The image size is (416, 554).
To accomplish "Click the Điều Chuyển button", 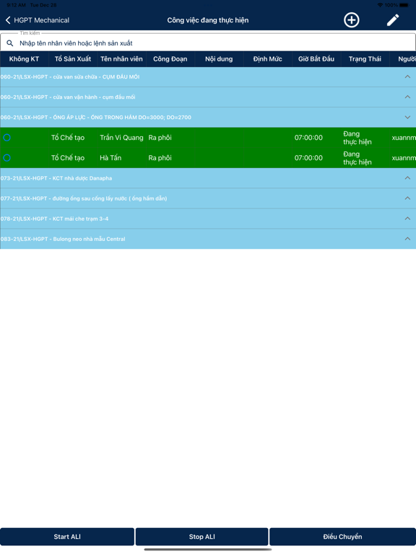I will pos(342,537).
